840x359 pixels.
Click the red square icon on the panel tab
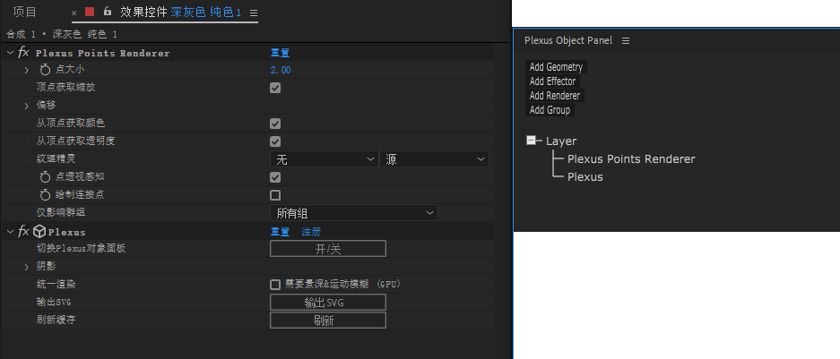90,12
